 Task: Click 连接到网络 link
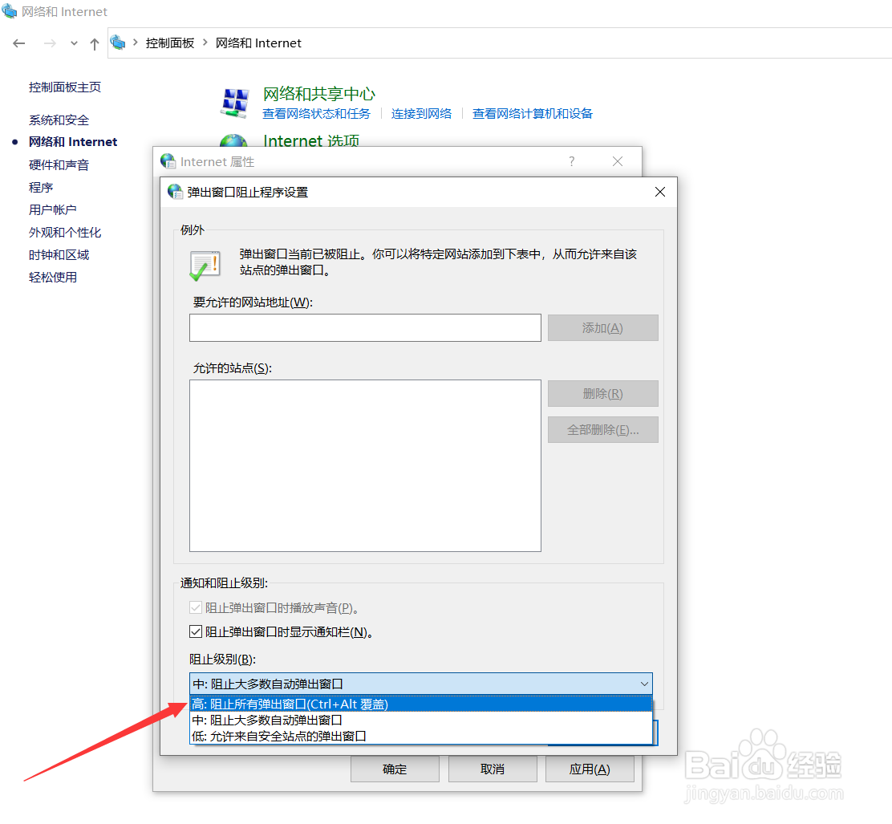click(x=422, y=114)
